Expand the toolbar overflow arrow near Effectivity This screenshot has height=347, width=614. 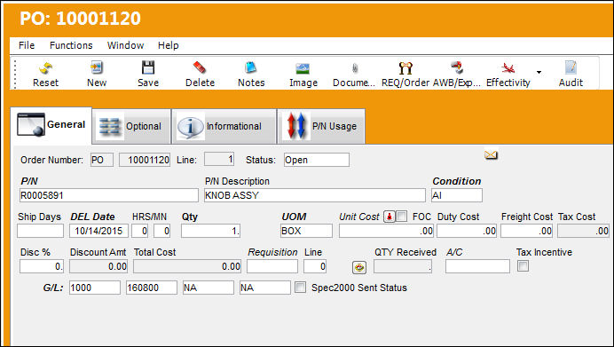coord(539,72)
